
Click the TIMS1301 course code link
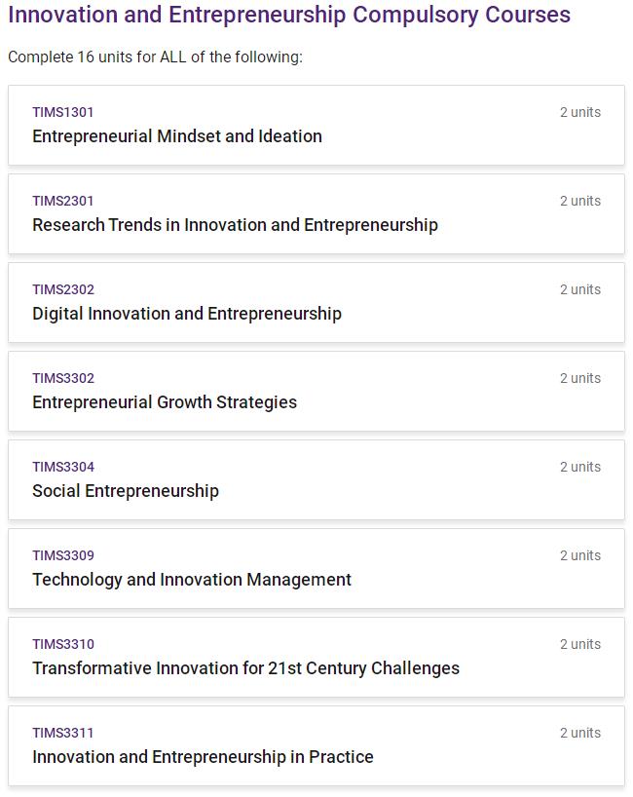[x=63, y=112]
